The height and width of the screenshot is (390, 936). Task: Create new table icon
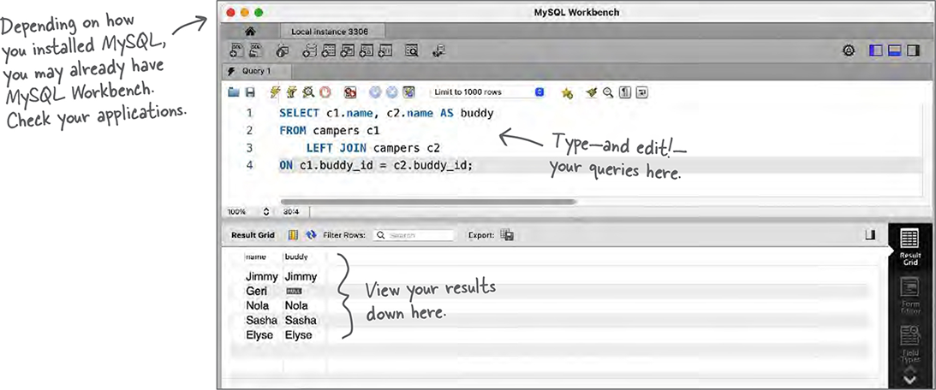point(328,51)
